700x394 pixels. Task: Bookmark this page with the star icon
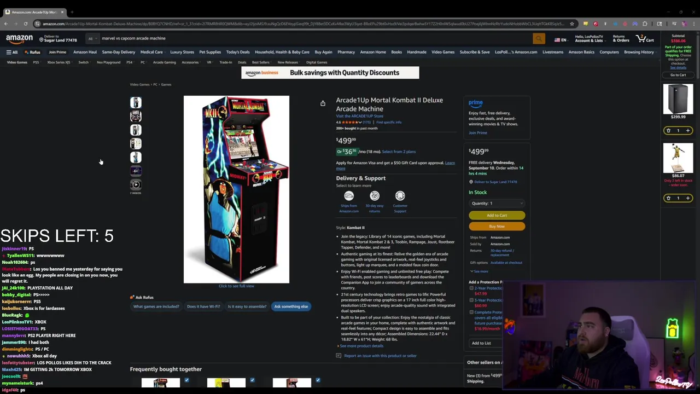point(572,24)
